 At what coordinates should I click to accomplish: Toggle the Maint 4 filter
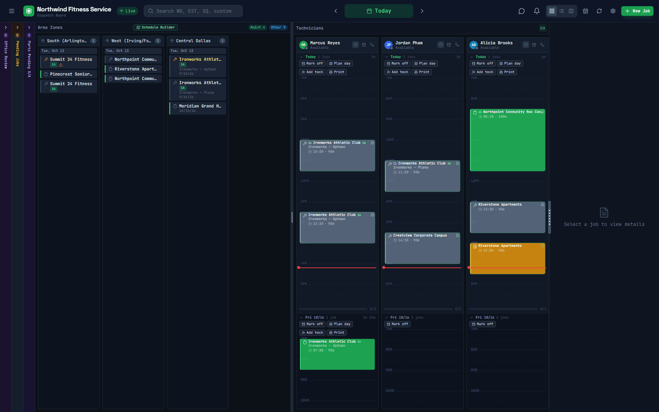pos(257,27)
